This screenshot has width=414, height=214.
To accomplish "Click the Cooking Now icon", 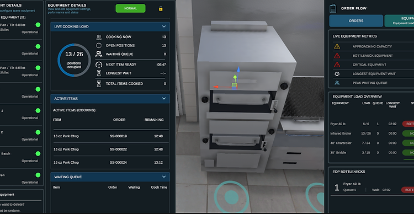I will point(99,37).
